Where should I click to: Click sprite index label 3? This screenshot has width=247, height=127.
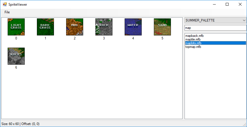tap(104, 38)
